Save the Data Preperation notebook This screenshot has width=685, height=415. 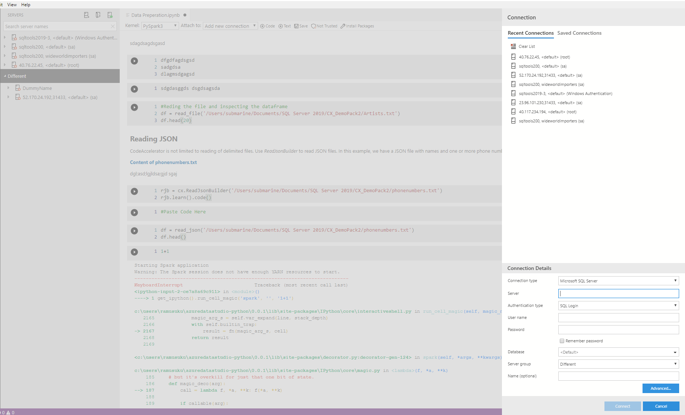click(301, 26)
